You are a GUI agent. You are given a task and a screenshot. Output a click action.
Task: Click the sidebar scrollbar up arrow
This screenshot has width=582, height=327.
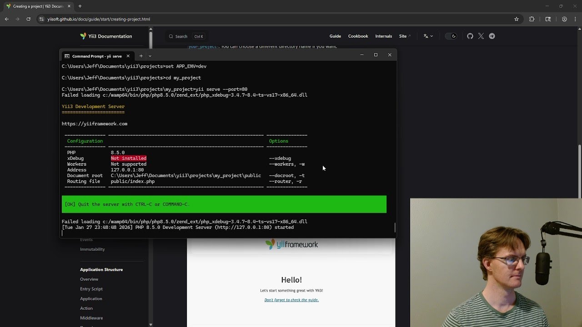click(151, 29)
